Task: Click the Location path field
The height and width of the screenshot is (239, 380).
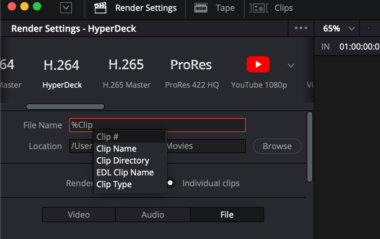Action: tap(157, 146)
